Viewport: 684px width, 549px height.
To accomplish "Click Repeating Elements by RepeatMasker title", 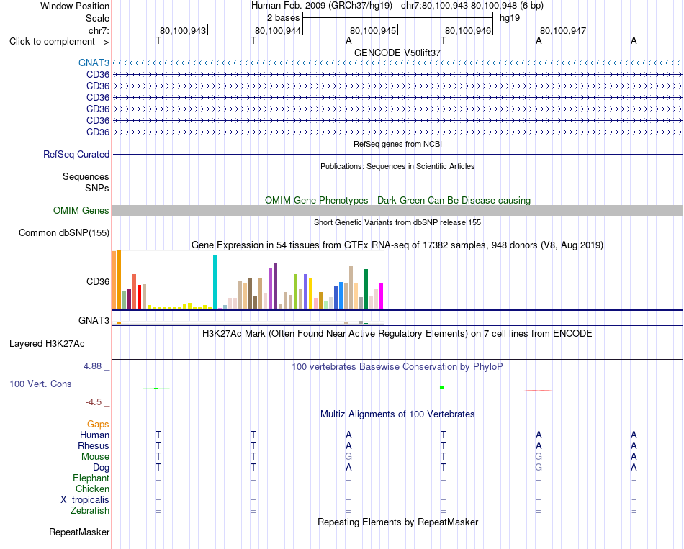I will pyautogui.click(x=398, y=522).
